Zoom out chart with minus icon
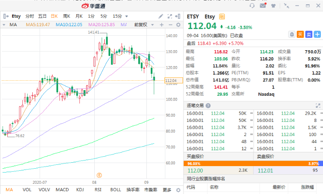This screenshot has width=323, height=194. tap(171, 25)
